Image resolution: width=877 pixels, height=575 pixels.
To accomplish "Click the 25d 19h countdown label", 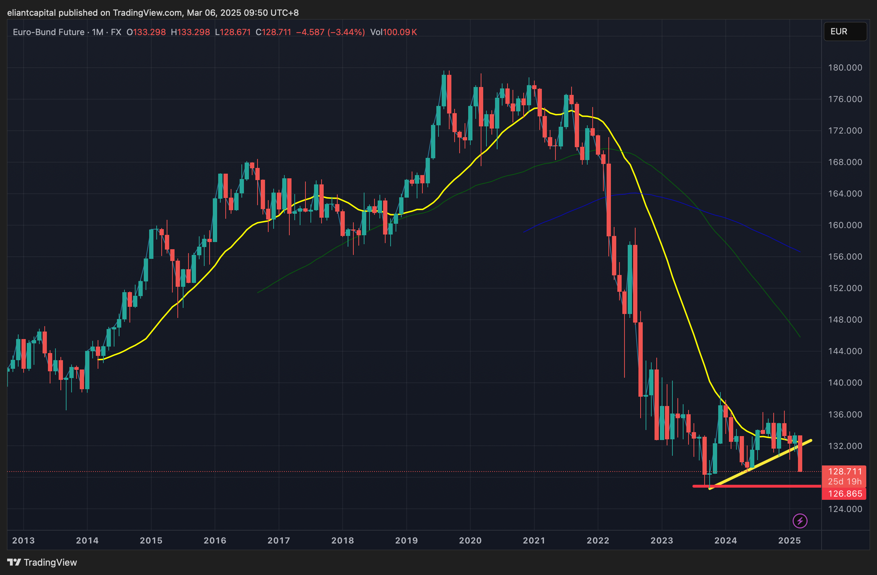I will [844, 481].
